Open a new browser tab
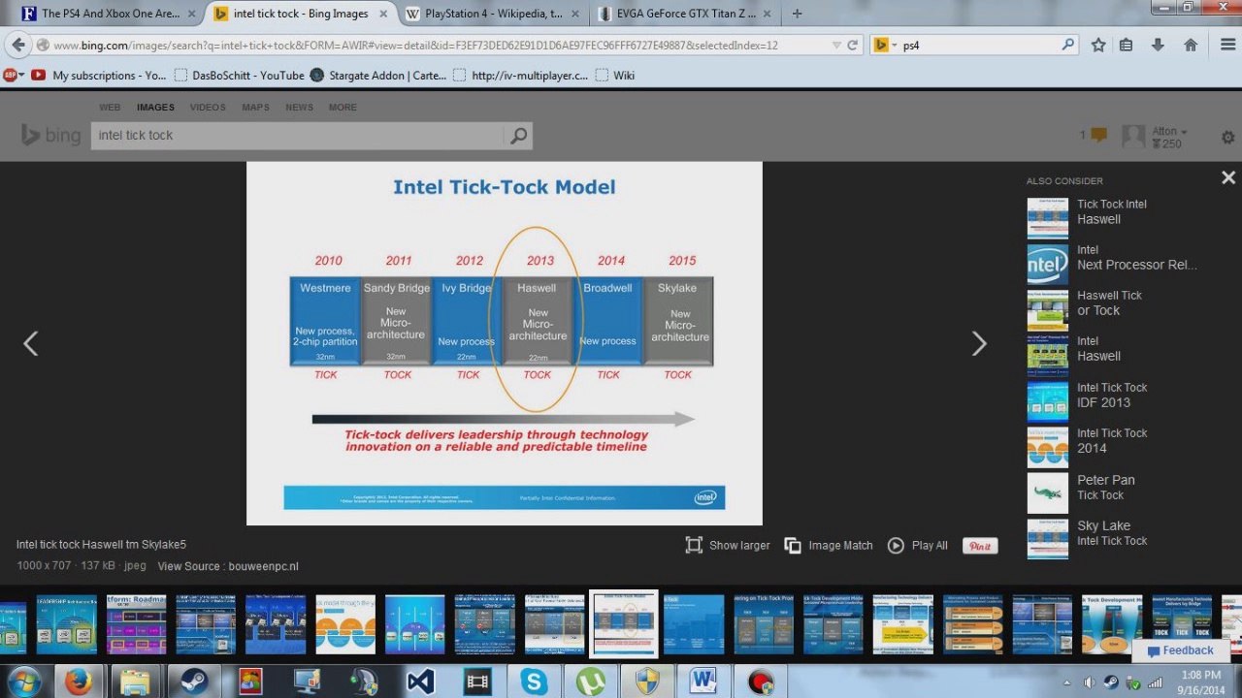 pyautogui.click(x=798, y=14)
